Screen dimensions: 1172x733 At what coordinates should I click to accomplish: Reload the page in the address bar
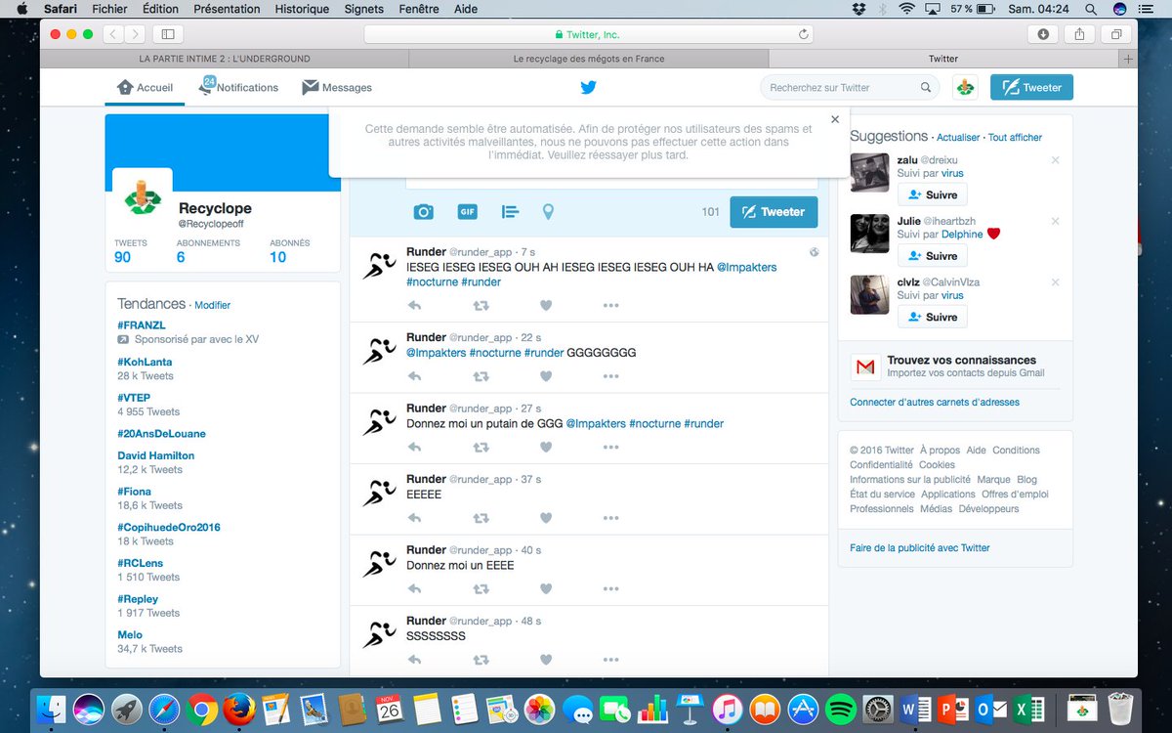tap(803, 34)
